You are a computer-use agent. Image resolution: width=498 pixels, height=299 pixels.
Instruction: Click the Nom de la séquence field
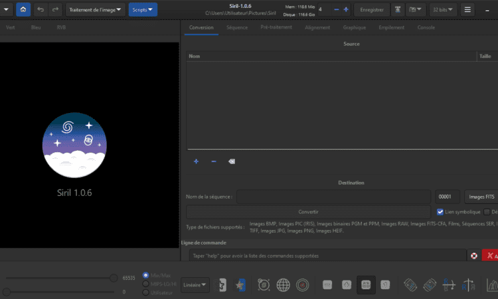[x=333, y=197]
